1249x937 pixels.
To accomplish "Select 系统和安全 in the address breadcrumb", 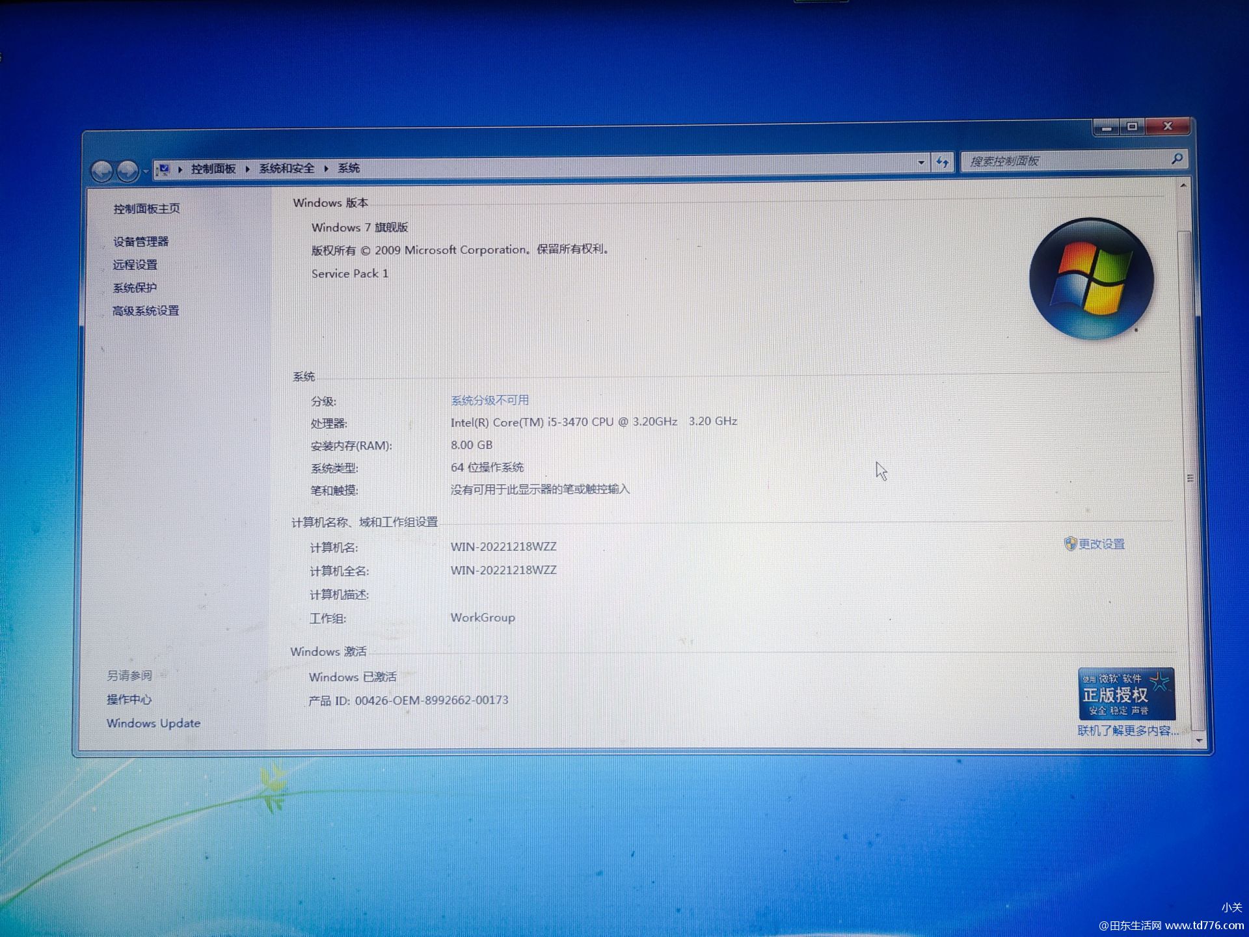I will [287, 169].
